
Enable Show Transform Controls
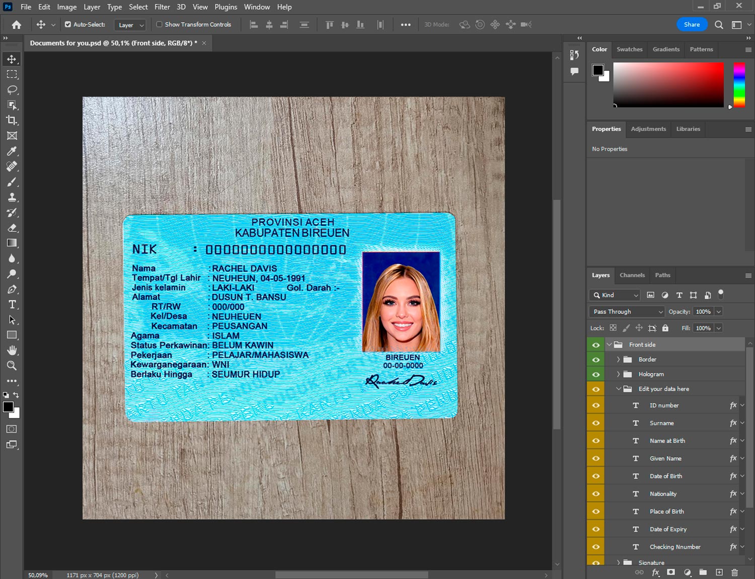tap(160, 24)
